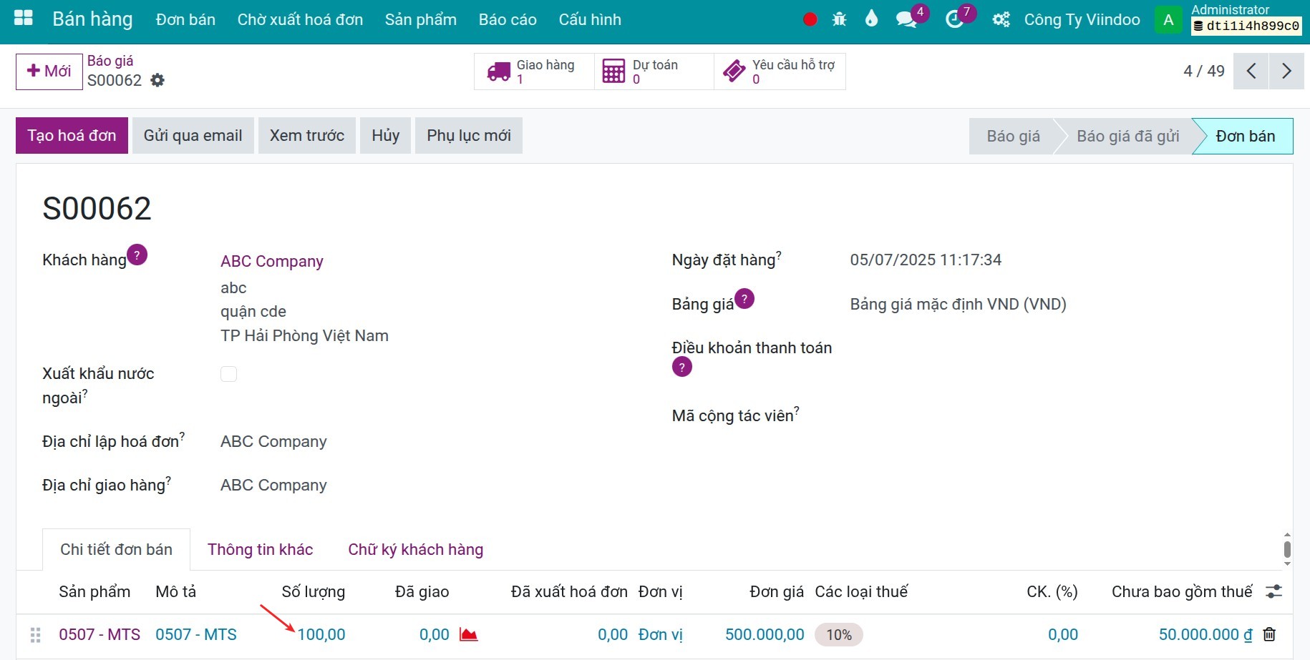Edit Đơn giá value 500.000,00
1310x660 pixels.
pos(765,634)
